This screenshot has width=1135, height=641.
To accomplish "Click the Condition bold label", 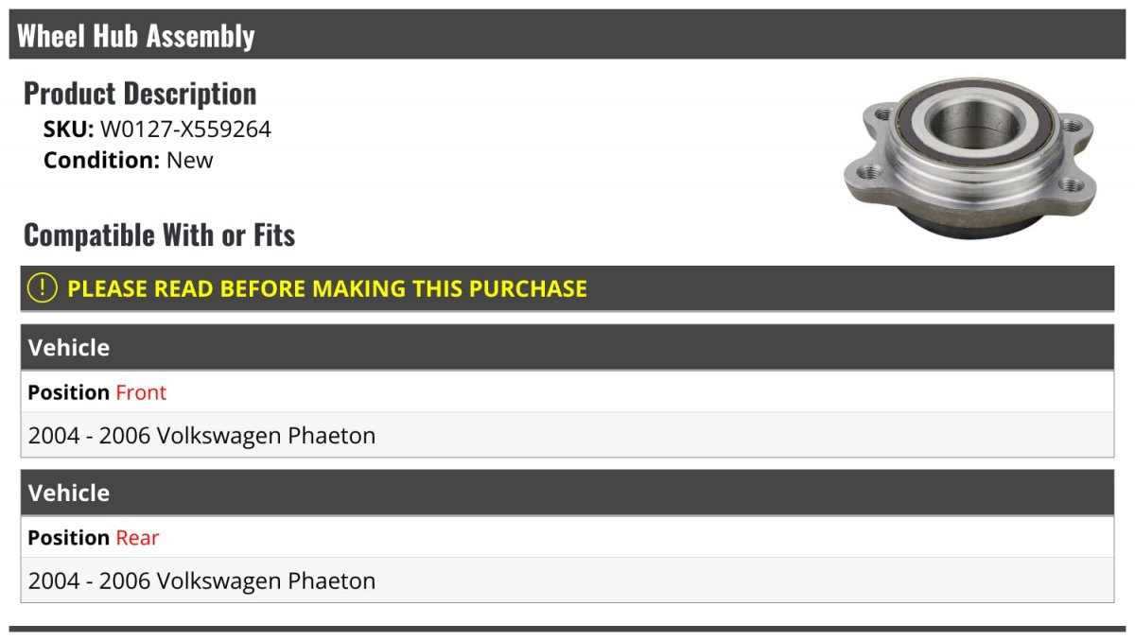I will pos(102,160).
